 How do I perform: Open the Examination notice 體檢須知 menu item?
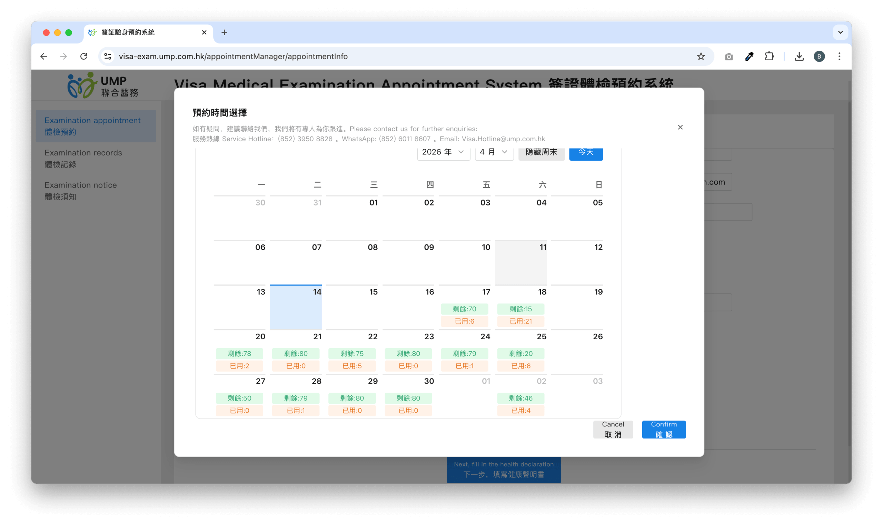[96, 191]
